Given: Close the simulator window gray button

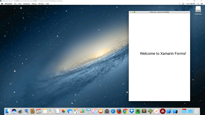Looking at the screenshot, I should coord(130,12).
